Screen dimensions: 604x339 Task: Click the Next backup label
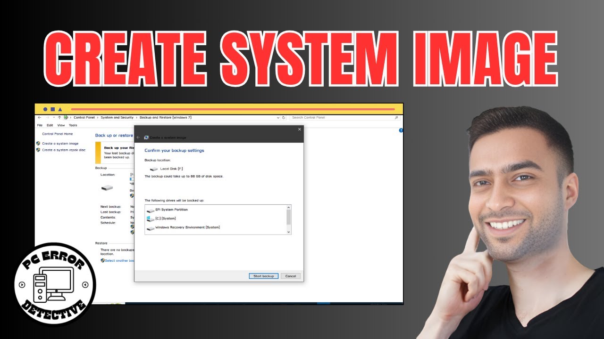click(x=111, y=207)
